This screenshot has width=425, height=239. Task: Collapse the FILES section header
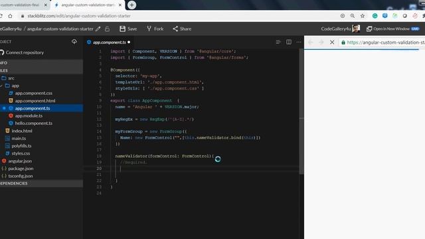[x=41, y=70]
